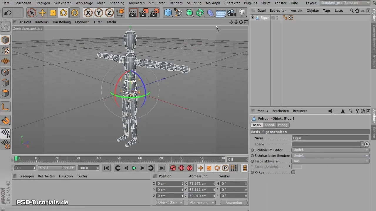376x211 pixels.
Task: Select edges mode icon
Action: (x=6, y=83)
